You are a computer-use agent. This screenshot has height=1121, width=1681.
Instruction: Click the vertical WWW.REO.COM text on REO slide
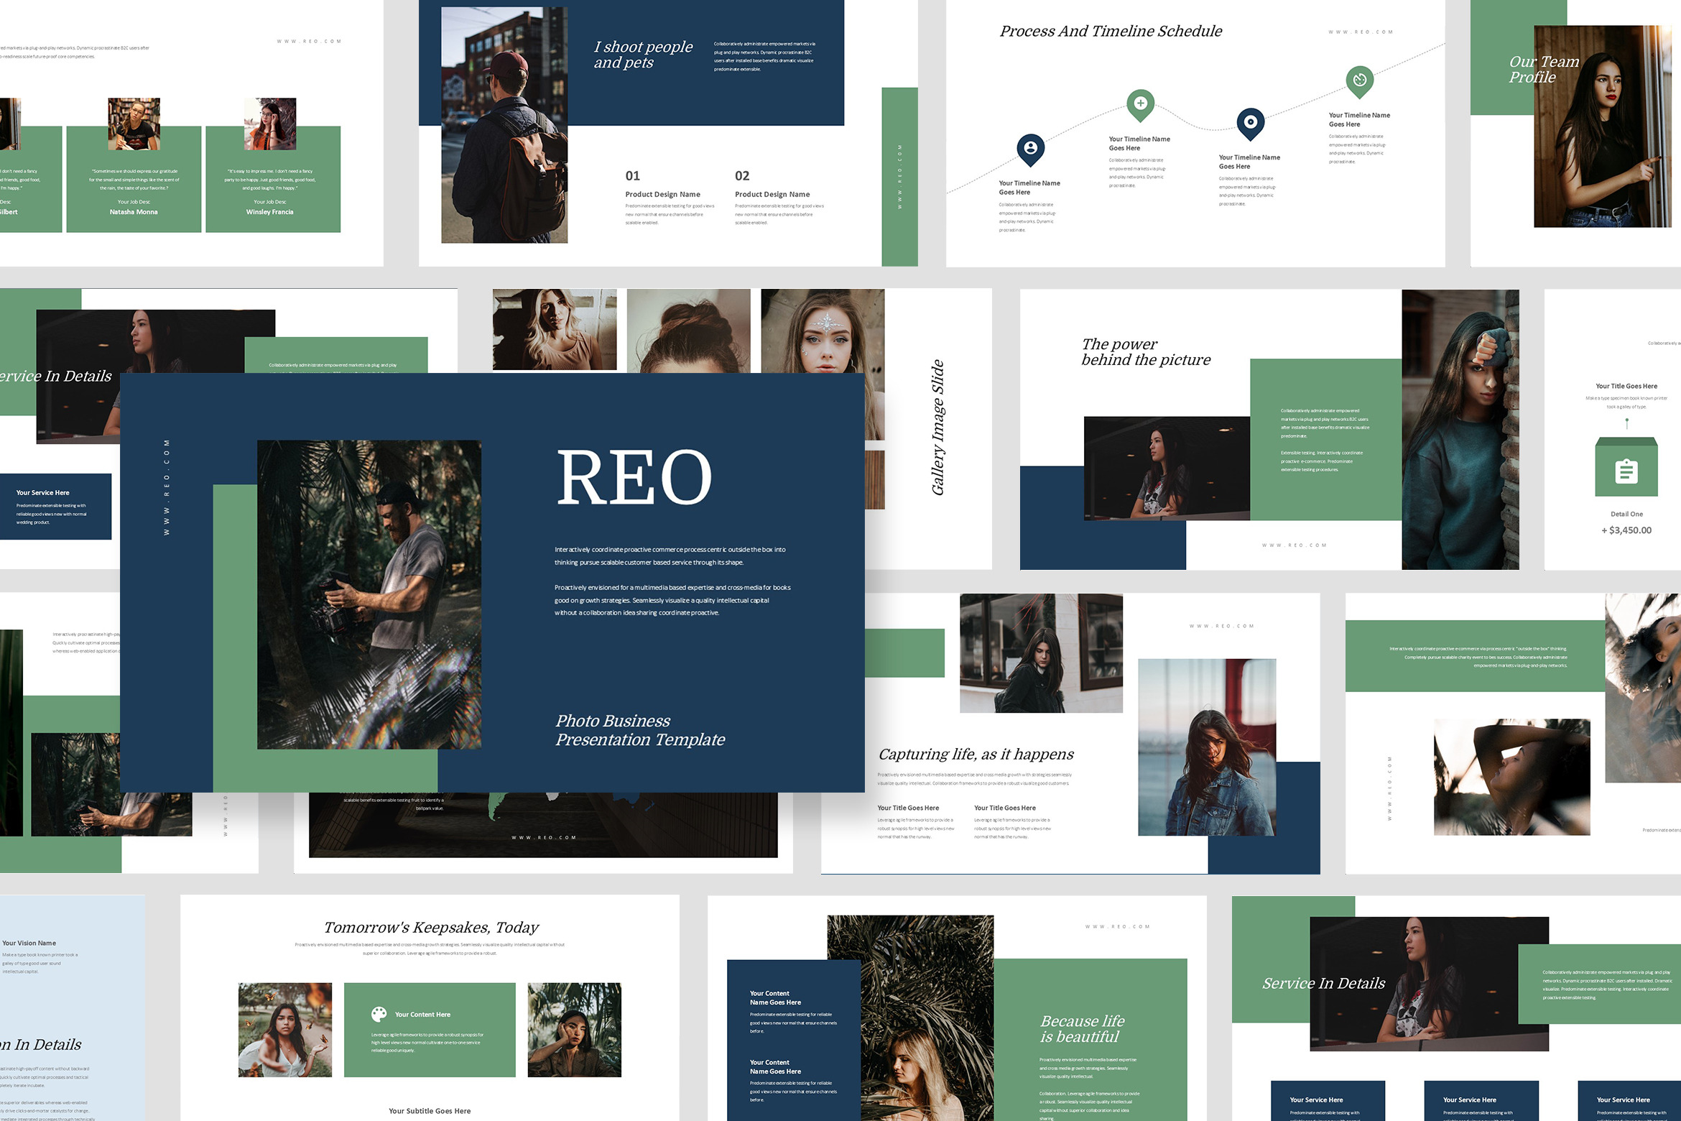[x=167, y=487]
